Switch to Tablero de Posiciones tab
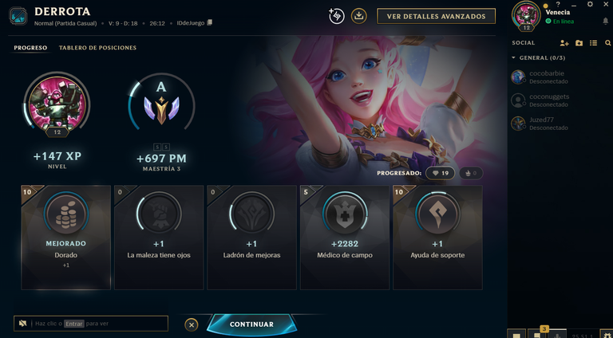Screen dimensions: 613x338 (x=97, y=48)
